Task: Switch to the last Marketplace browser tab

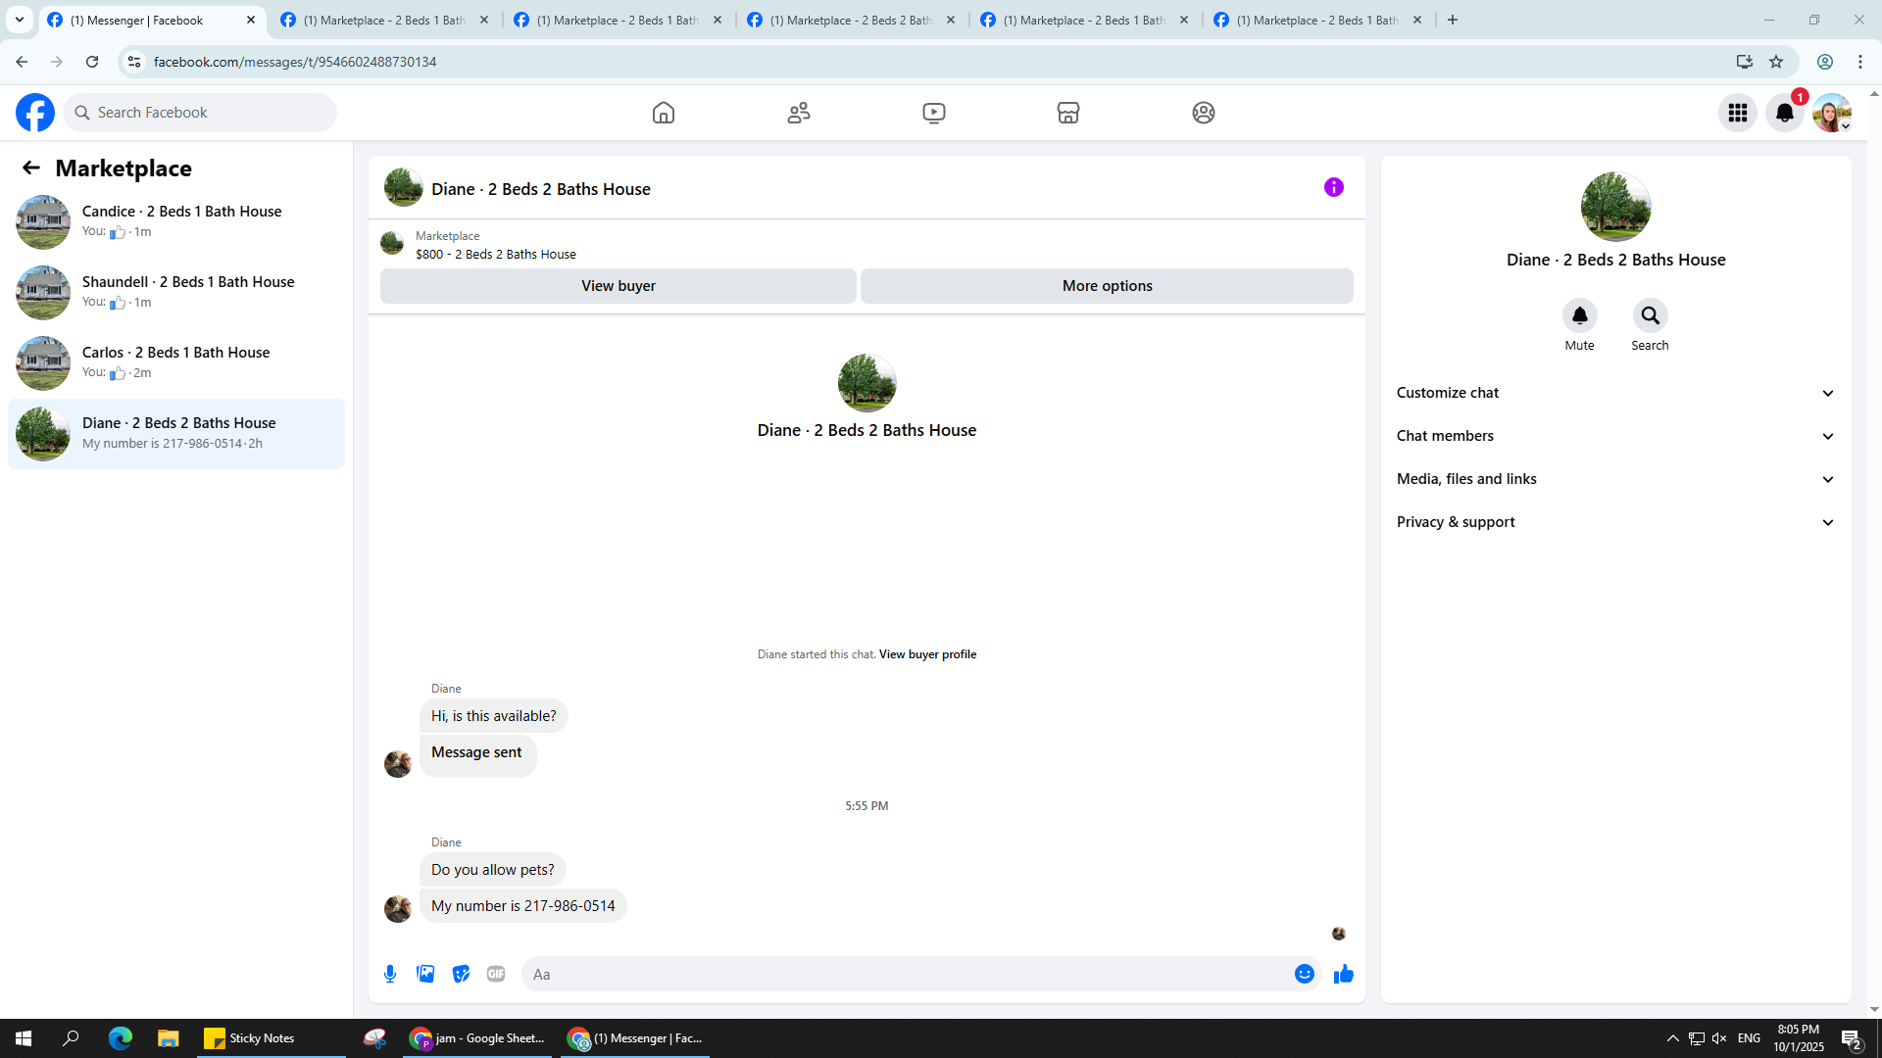Action: [x=1318, y=20]
